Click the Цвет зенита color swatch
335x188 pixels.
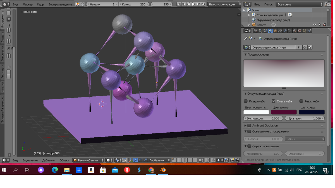pos(284,112)
